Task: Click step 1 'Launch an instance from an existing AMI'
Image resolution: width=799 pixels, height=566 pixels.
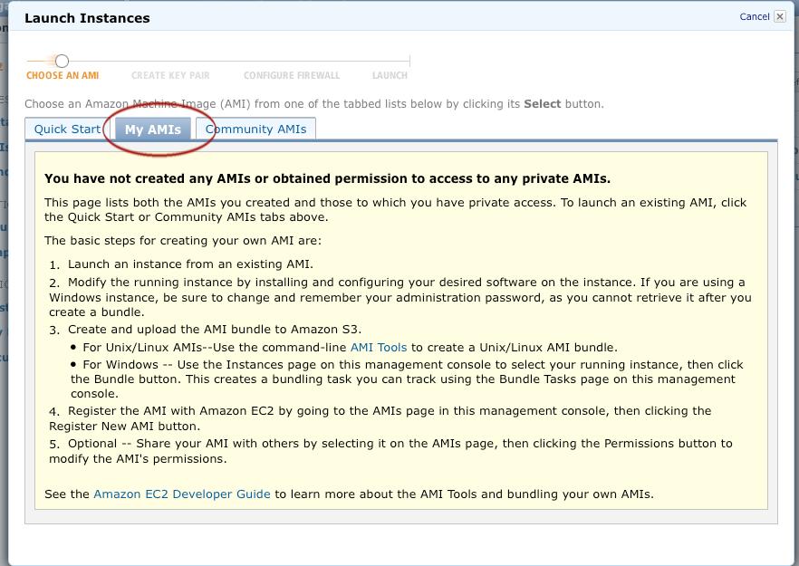Action: pyautogui.click(x=190, y=264)
